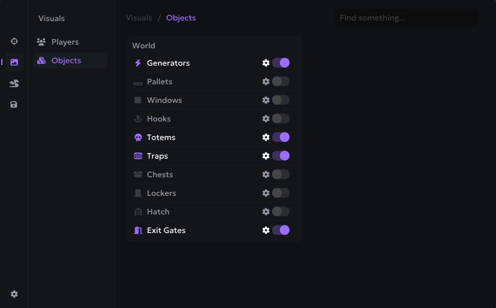The height and width of the screenshot is (308, 496).
Task: Toggle the Windows object switch on
Action: [281, 100]
